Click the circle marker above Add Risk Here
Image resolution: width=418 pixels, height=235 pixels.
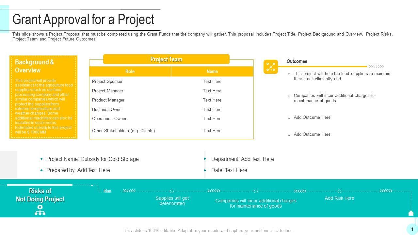pyautogui.click(x=339, y=191)
